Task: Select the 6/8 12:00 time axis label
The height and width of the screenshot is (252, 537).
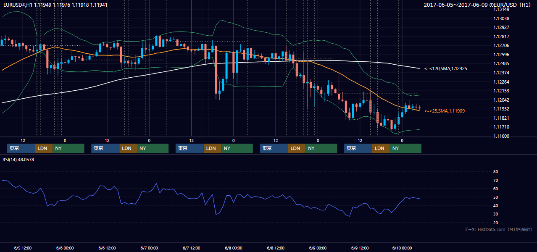Action: pos(276,248)
